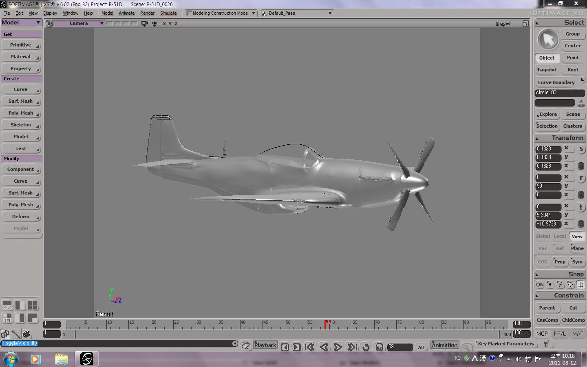Open the Windows Start menu

11,359
